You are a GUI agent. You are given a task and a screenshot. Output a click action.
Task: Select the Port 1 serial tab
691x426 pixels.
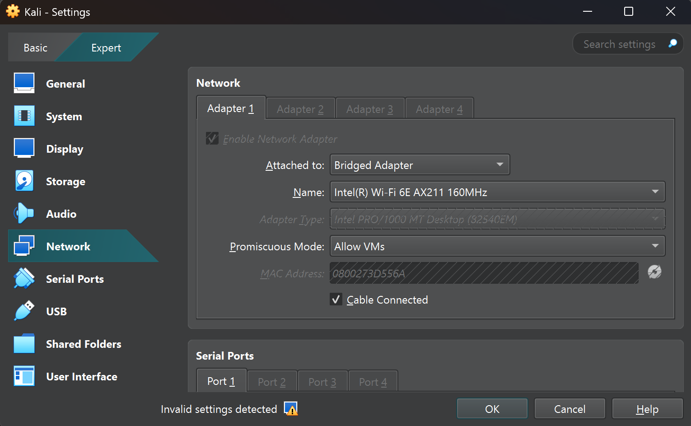pos(221,381)
